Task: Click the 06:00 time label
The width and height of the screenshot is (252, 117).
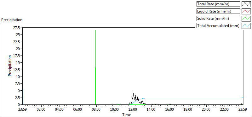Action: 78,110
